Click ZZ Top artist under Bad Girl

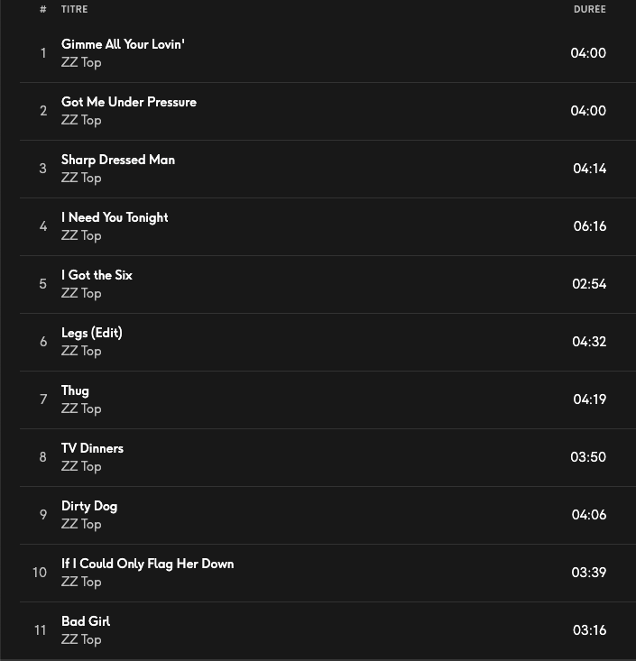[x=81, y=639]
